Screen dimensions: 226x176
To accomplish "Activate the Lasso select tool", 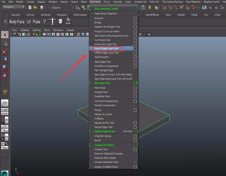I will coord(5,43).
